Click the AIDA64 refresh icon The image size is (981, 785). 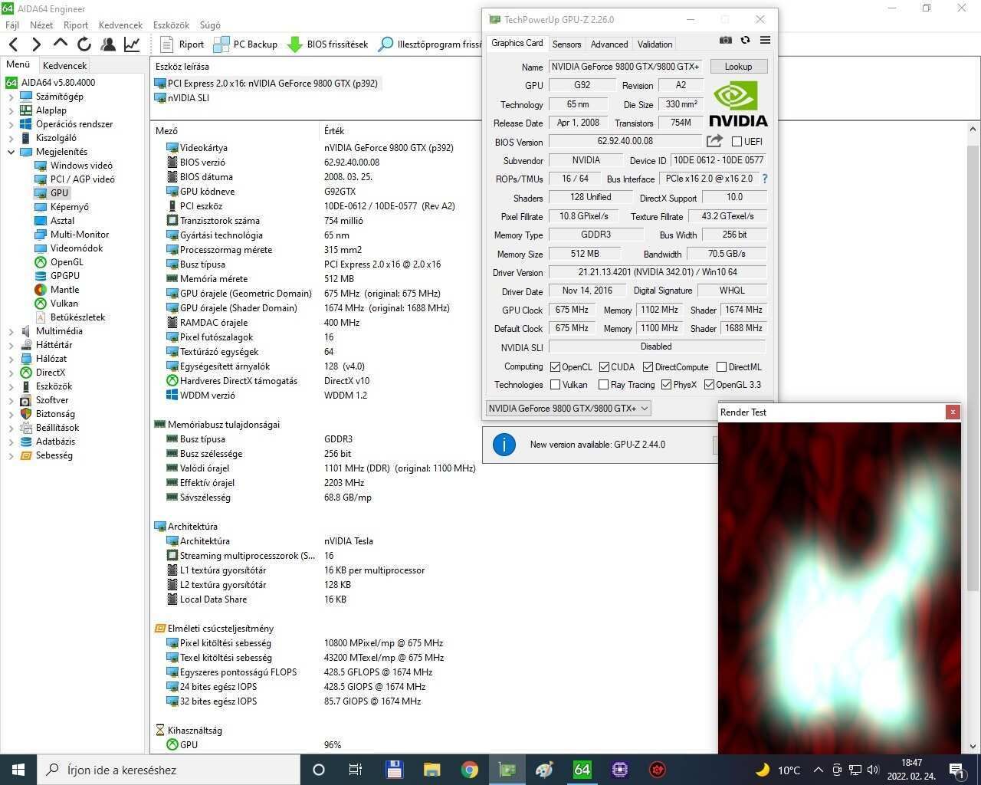84,44
